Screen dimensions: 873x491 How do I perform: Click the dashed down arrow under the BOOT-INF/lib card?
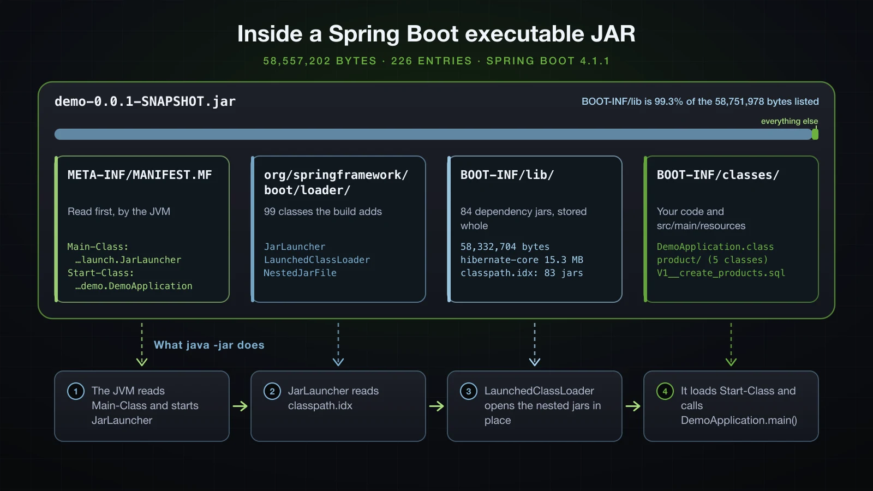(535, 344)
